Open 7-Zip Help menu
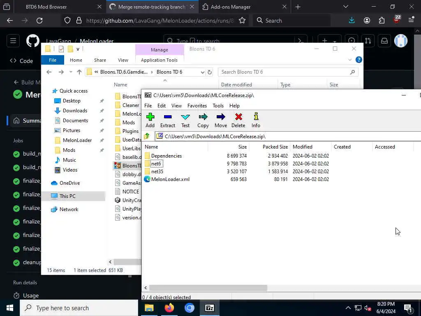The image size is (421, 316). point(234,106)
